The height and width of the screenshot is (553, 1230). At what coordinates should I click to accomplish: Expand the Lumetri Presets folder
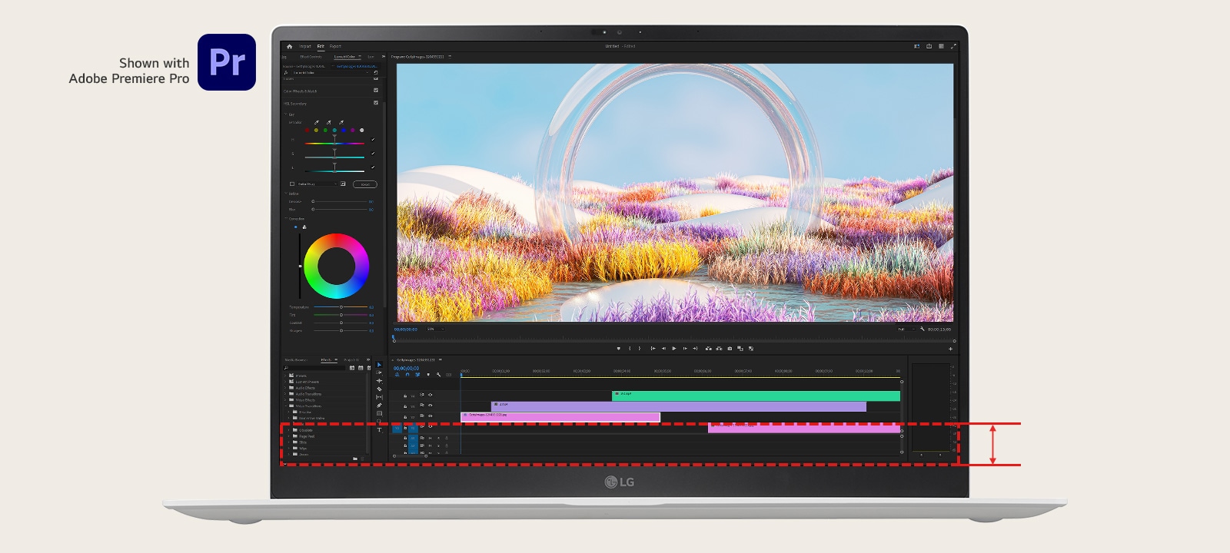[x=285, y=382]
